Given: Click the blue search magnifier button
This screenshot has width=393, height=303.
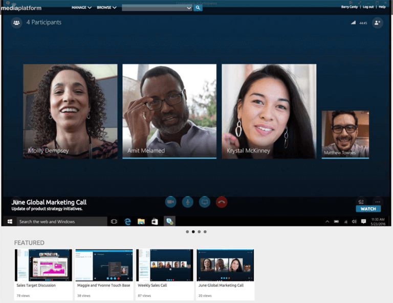Looking at the screenshot, I should click(198, 8).
